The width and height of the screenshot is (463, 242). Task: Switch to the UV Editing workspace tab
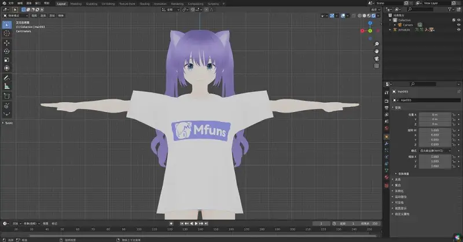point(108,4)
